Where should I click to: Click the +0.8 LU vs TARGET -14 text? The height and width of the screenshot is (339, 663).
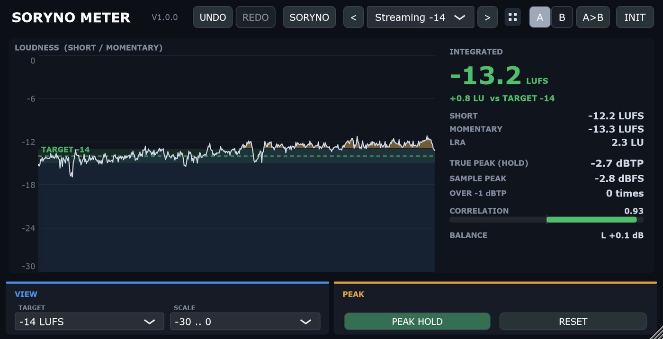[502, 98]
